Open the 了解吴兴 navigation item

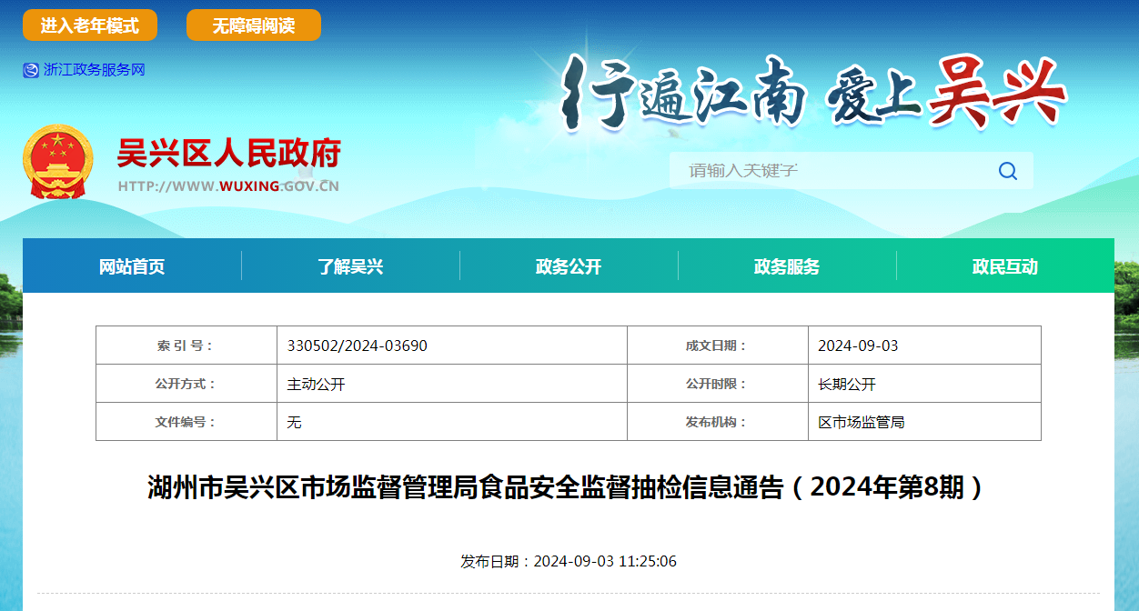(x=350, y=266)
